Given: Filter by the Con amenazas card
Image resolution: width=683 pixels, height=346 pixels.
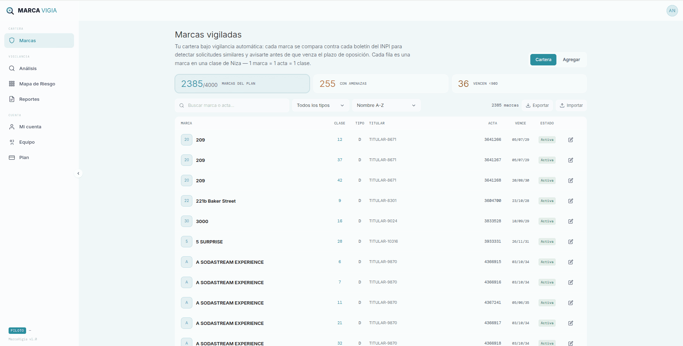Looking at the screenshot, I should click(381, 84).
